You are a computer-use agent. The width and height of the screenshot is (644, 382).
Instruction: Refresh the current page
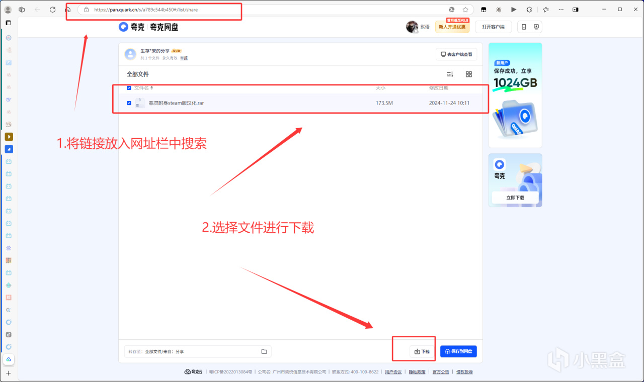[52, 10]
